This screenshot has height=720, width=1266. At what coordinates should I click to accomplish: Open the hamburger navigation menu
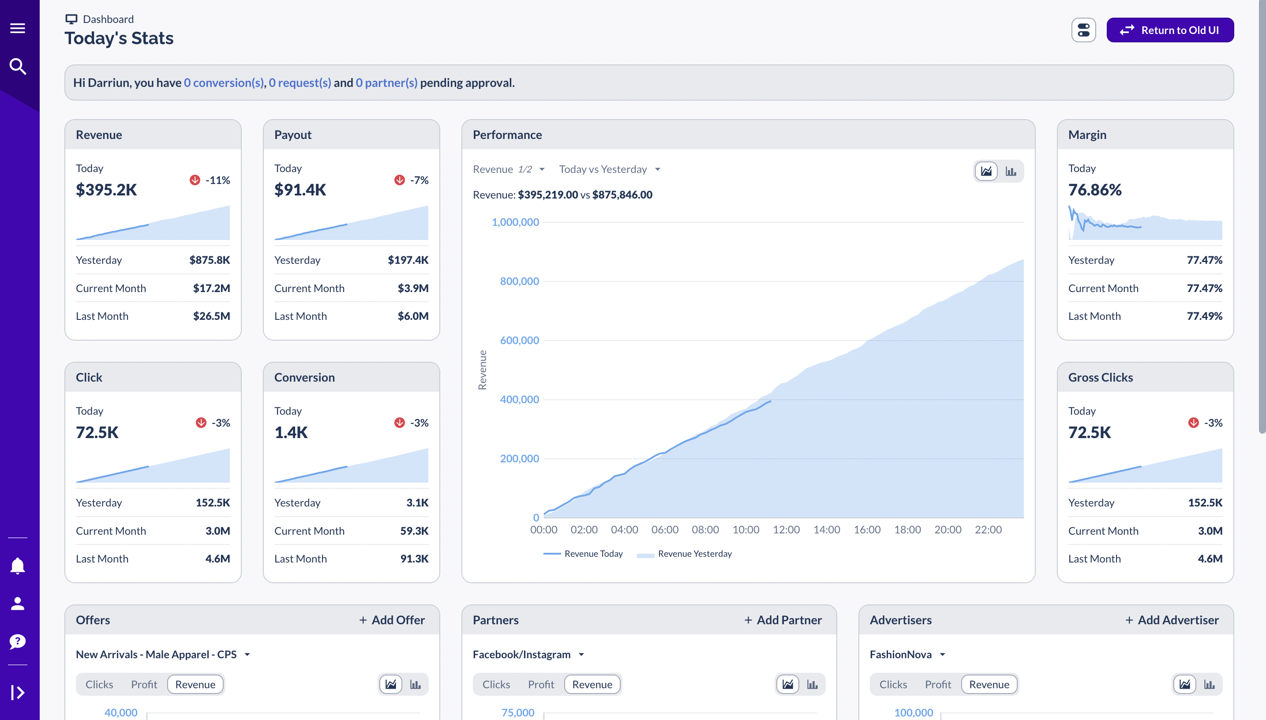click(x=18, y=28)
